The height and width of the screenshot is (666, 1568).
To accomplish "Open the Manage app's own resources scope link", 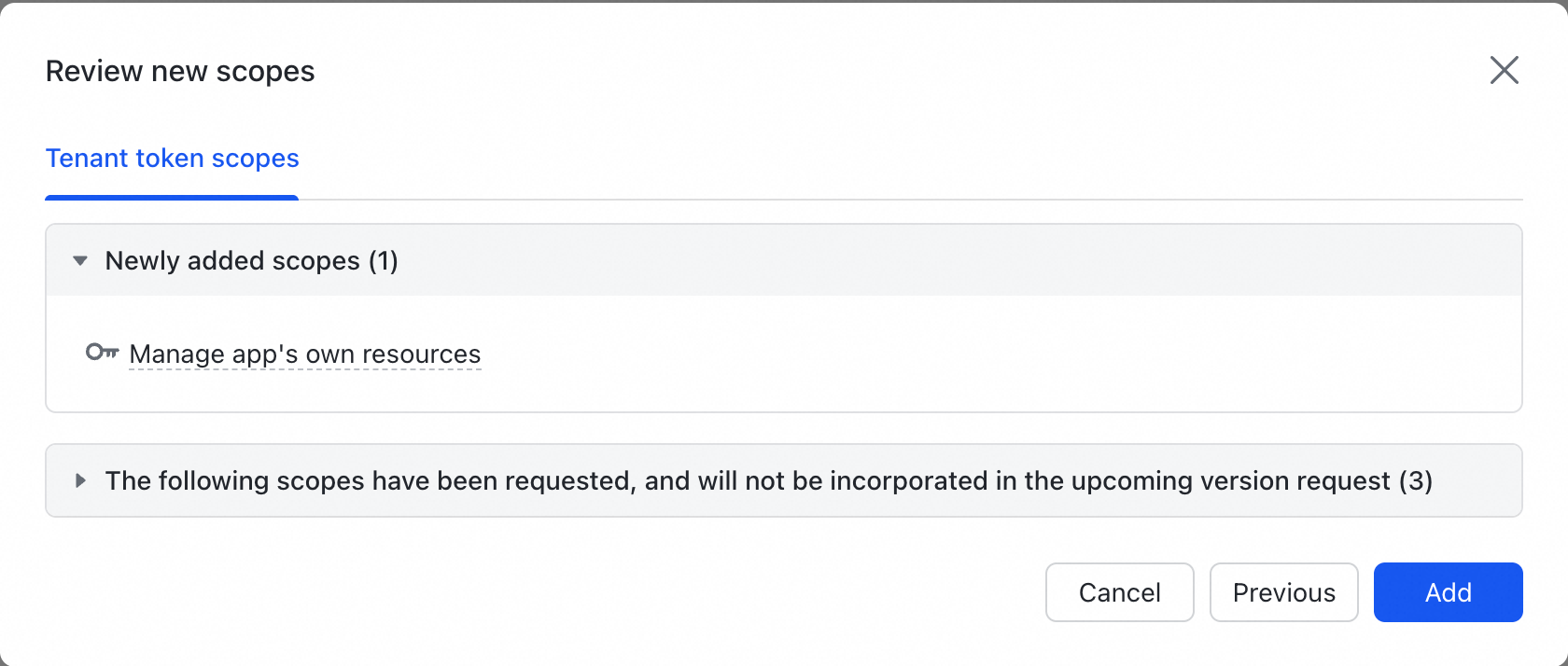I will click(x=304, y=354).
